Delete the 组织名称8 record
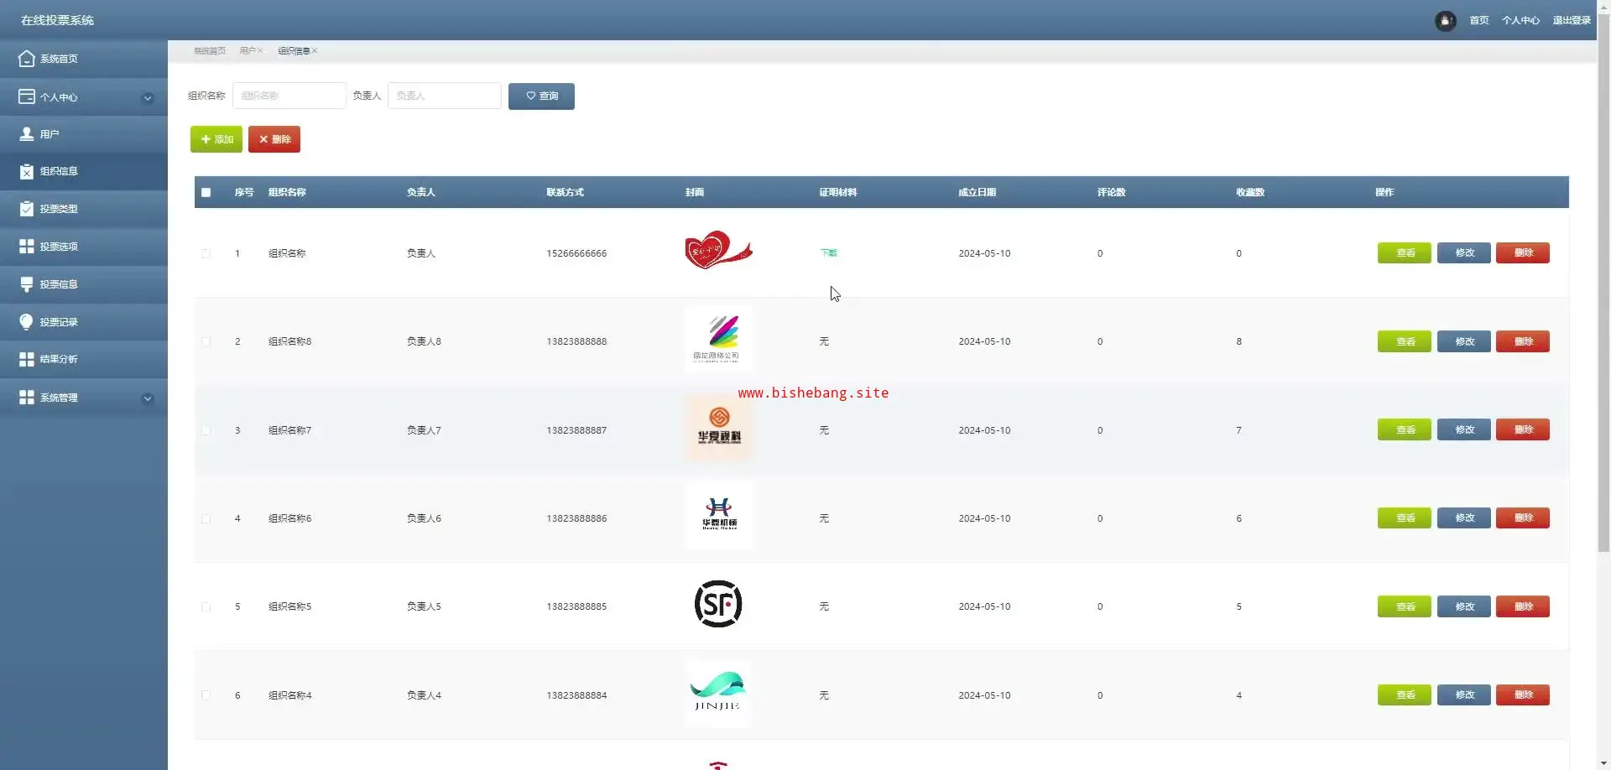Screen dimensions: 1611x770 point(1523,341)
